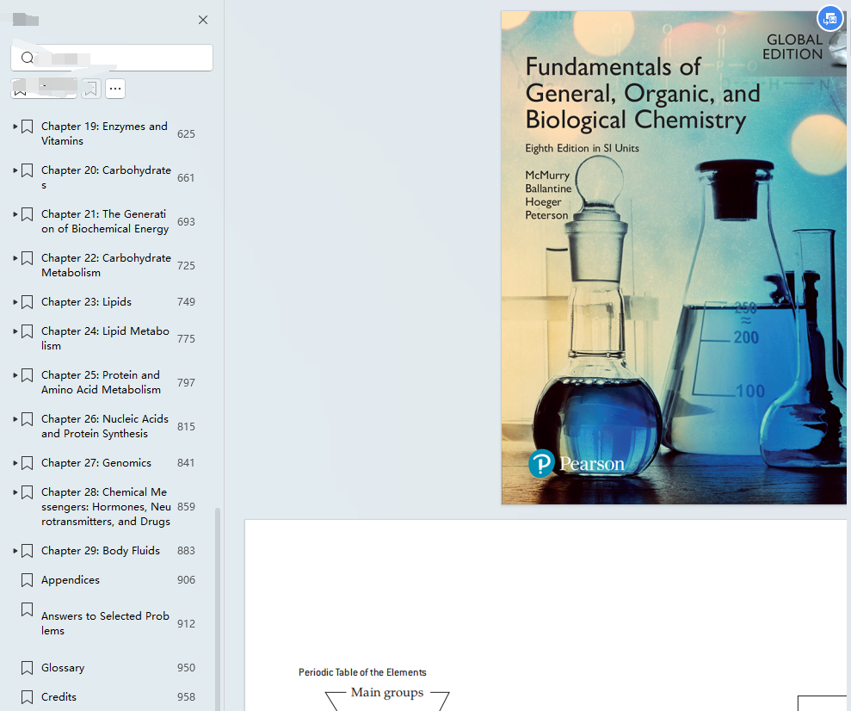Expand Chapter 19: Enzymes and Vitamins

[15, 127]
